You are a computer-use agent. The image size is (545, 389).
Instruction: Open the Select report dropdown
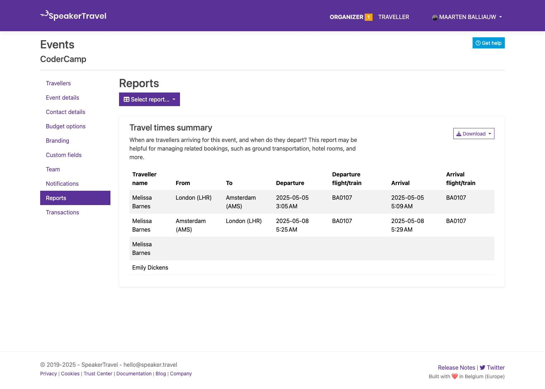pos(149,99)
